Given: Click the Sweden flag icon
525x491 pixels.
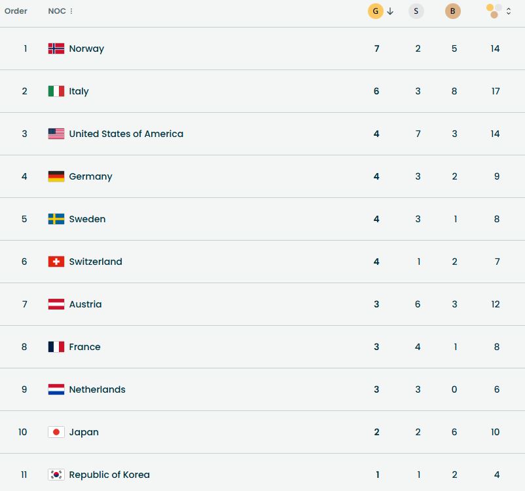Looking at the screenshot, I should (56, 219).
